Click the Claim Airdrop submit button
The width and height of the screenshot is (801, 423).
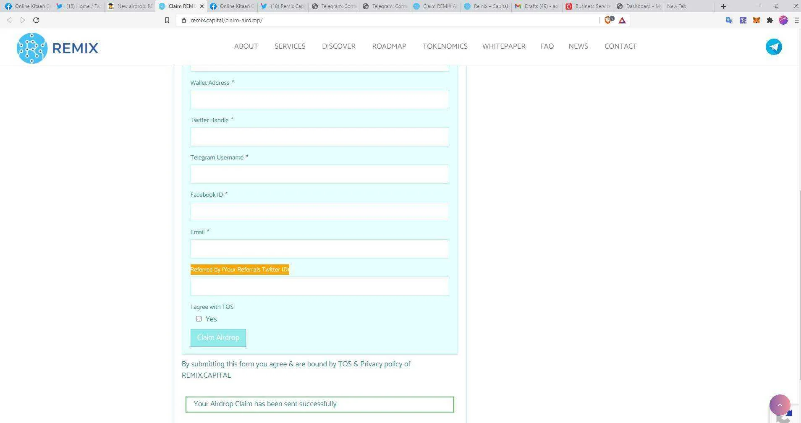tap(218, 338)
